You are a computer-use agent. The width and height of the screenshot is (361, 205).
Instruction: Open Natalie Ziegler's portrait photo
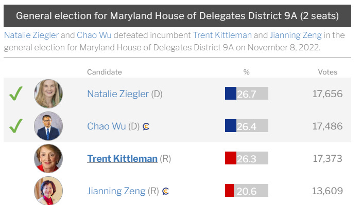pyautogui.click(x=48, y=94)
